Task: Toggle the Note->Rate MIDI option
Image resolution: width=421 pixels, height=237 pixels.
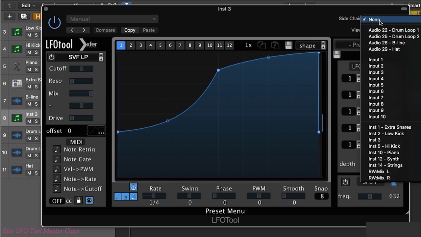Action: [57, 179]
